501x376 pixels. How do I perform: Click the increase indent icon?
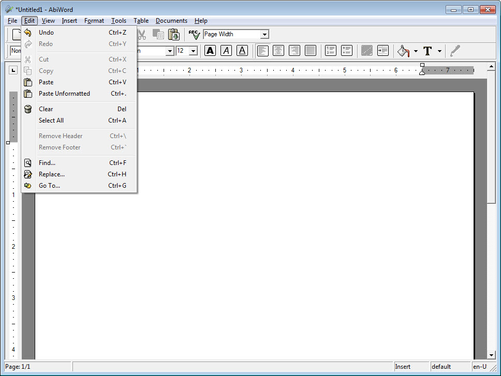point(383,51)
